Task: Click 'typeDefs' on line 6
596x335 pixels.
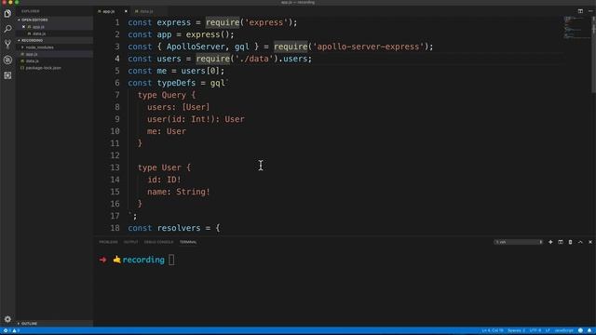Action: 176,83
